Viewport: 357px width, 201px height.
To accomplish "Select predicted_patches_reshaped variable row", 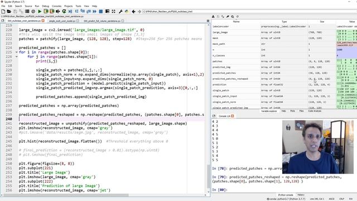I will 284,79.
